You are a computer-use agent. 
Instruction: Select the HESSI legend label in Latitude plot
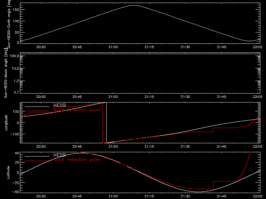(x=60, y=155)
